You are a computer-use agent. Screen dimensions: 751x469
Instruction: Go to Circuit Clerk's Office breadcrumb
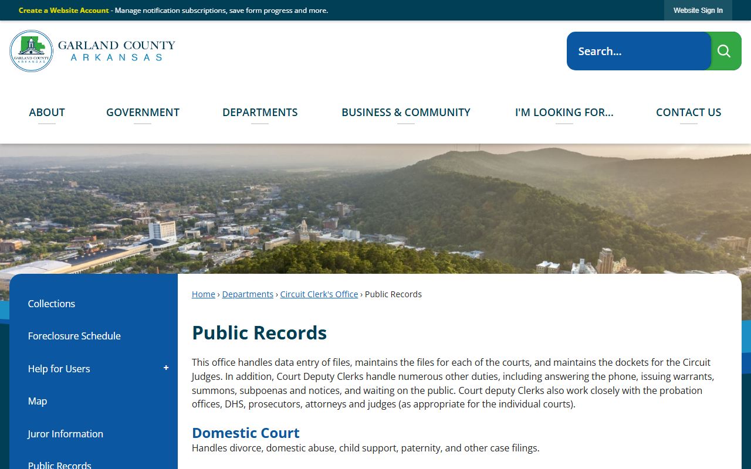coord(319,294)
